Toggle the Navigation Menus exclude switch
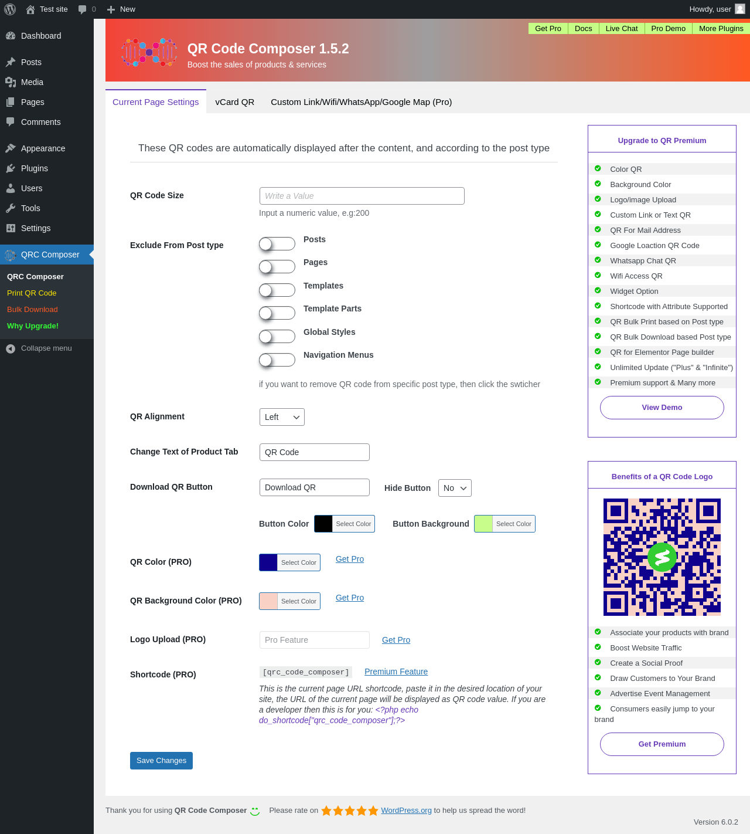The height and width of the screenshot is (834, 750). (x=277, y=360)
